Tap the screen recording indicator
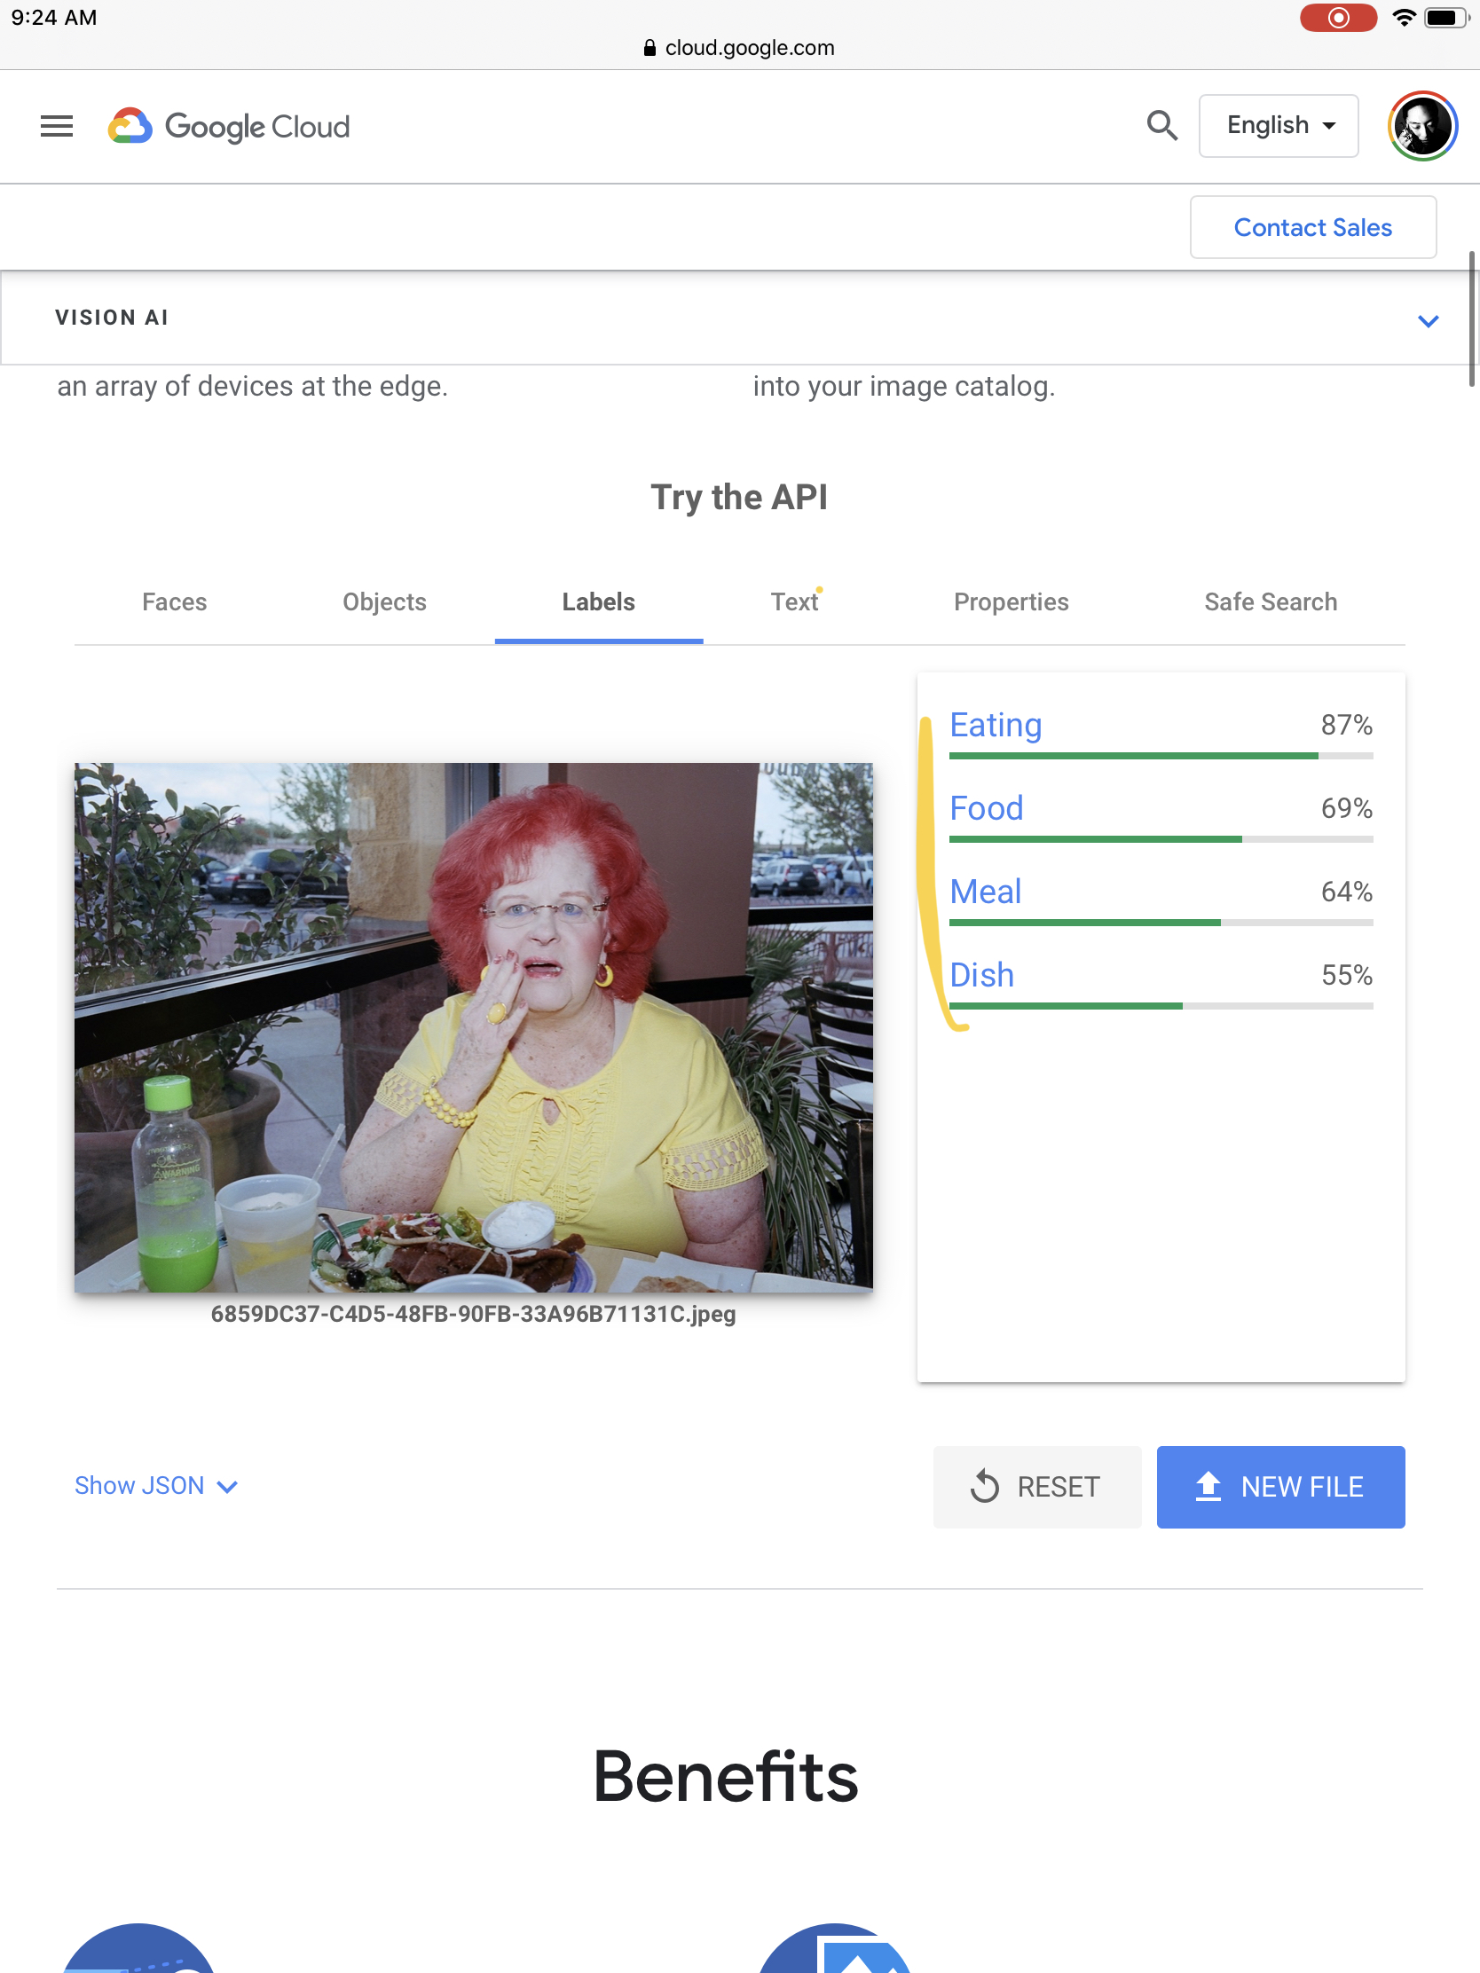The height and width of the screenshot is (1973, 1480). point(1338,18)
